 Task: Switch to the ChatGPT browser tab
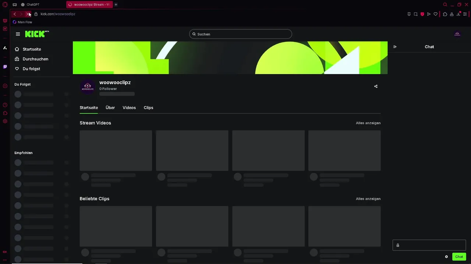click(x=30, y=5)
